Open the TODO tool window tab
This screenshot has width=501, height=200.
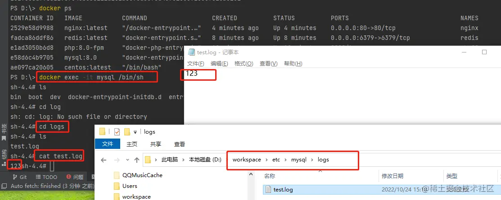pyautogui.click(x=46, y=177)
